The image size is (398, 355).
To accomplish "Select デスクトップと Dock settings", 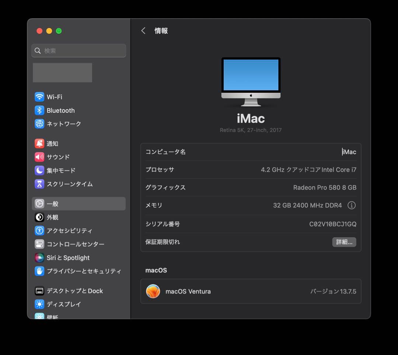I will pos(39,291).
